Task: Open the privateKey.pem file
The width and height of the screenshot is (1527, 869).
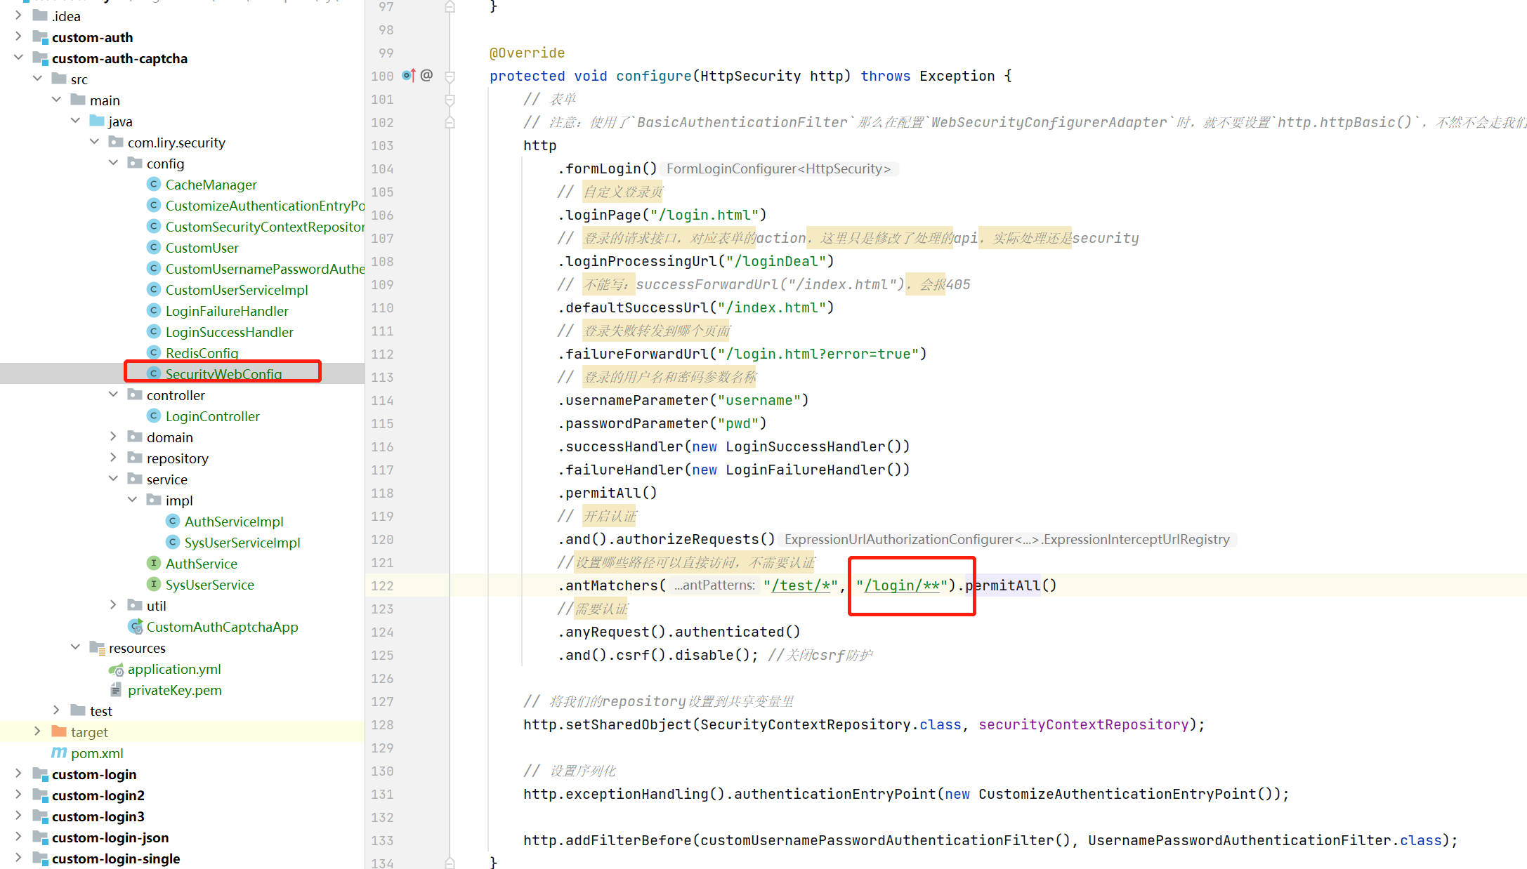Action: (x=174, y=690)
